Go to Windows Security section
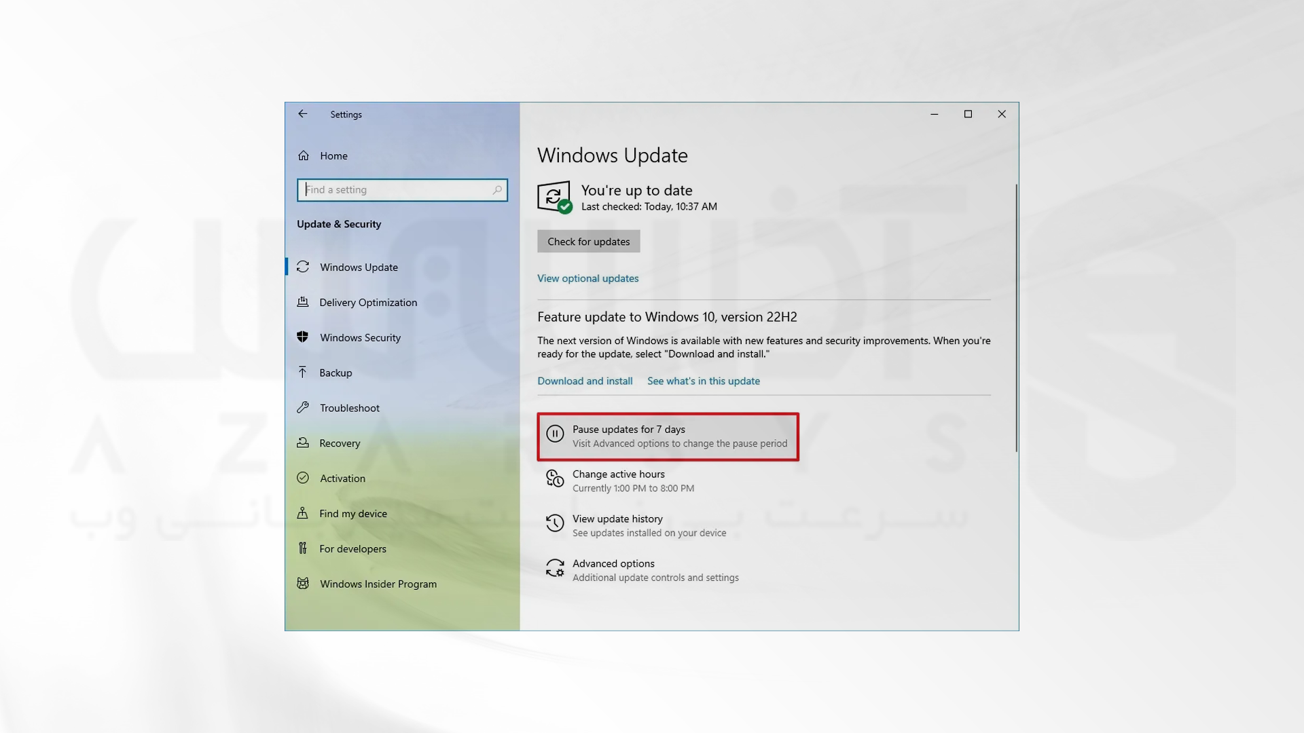This screenshot has width=1304, height=733. [x=360, y=338]
